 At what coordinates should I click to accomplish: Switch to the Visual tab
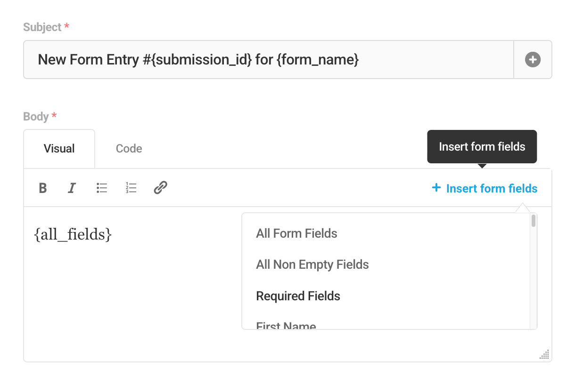(x=59, y=148)
